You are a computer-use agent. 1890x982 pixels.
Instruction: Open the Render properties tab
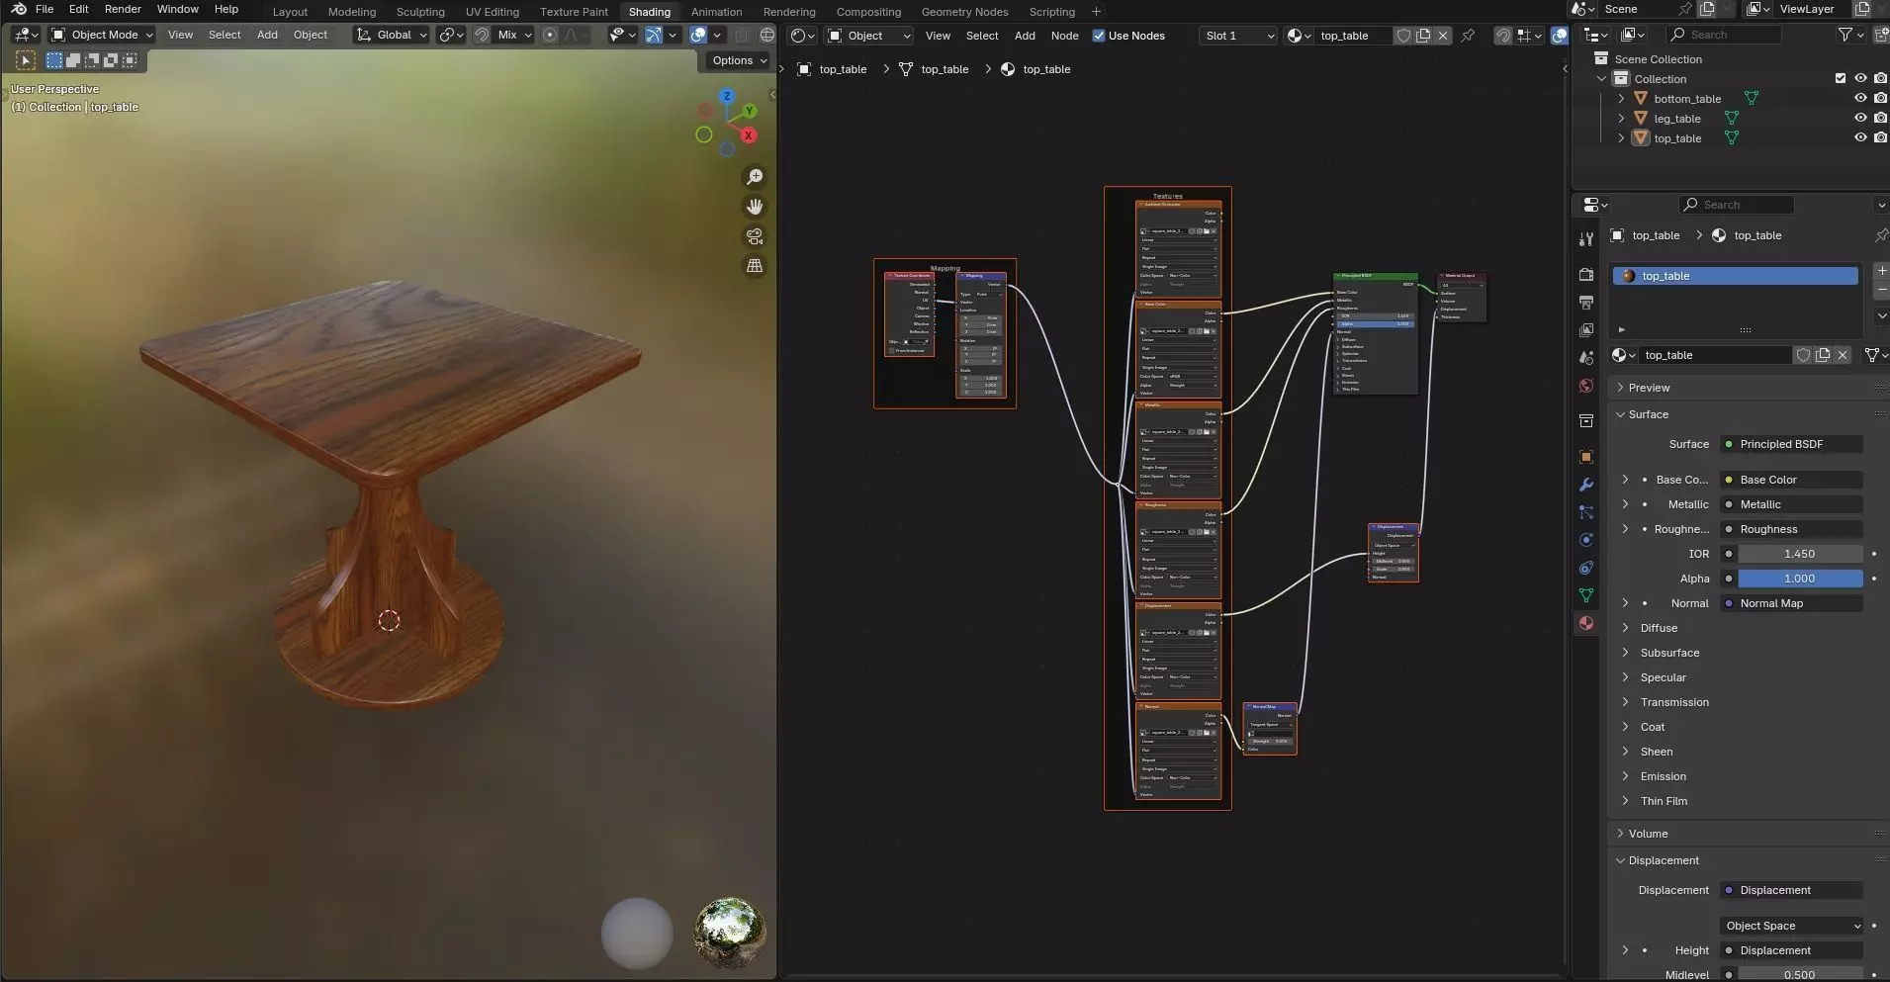(1586, 275)
